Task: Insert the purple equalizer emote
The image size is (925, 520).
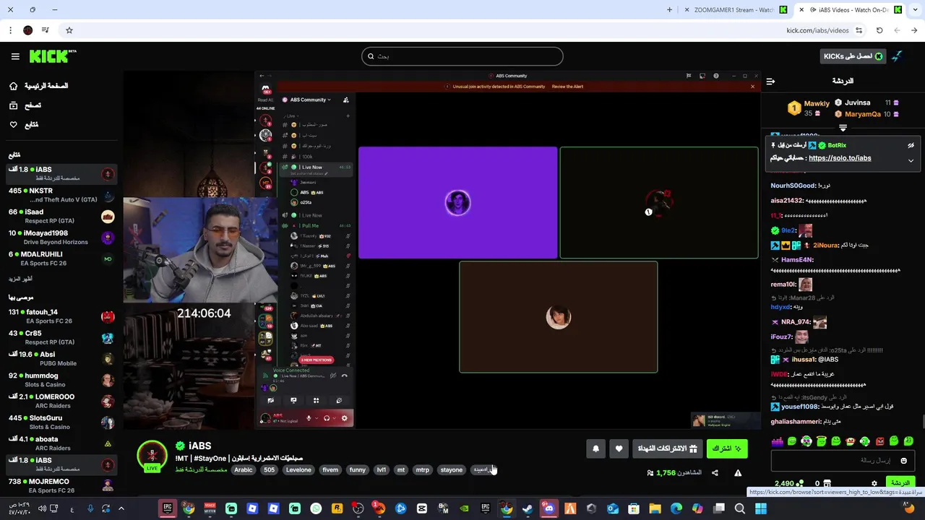Action: (x=777, y=441)
